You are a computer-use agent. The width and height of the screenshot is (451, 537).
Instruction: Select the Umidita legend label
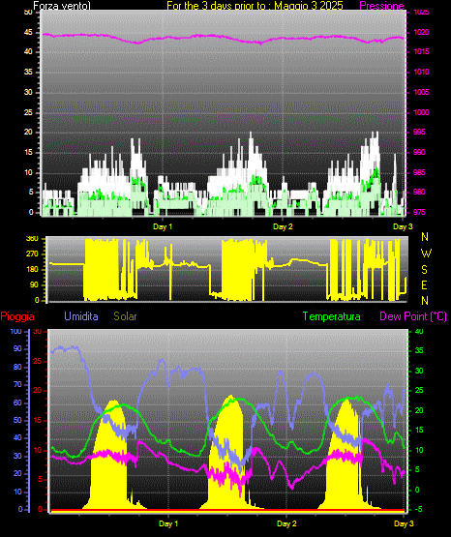(81, 316)
